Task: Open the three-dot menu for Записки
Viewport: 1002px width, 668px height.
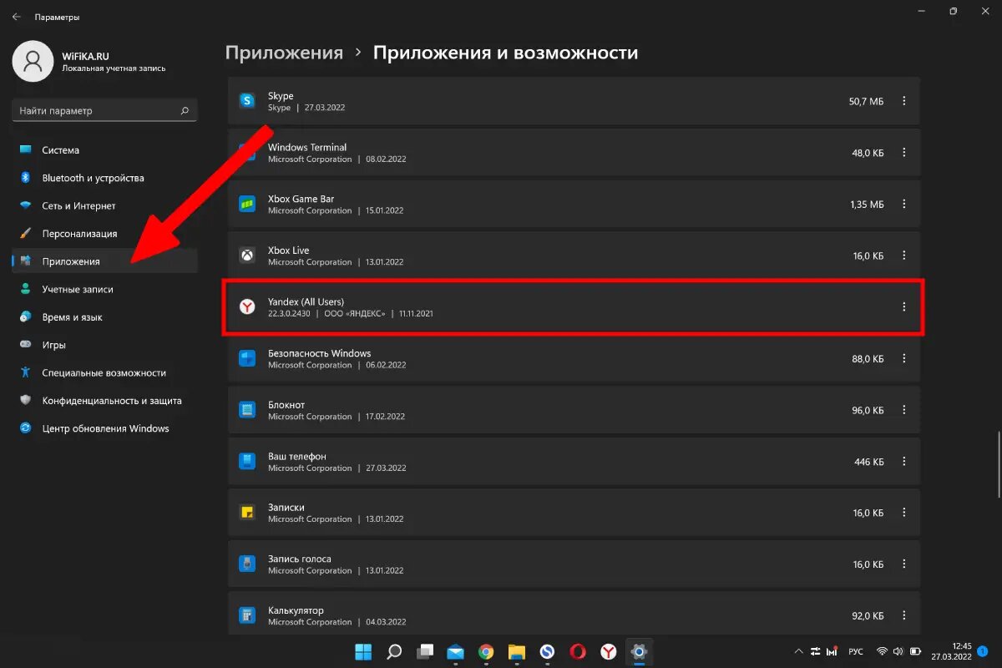Action: (903, 513)
